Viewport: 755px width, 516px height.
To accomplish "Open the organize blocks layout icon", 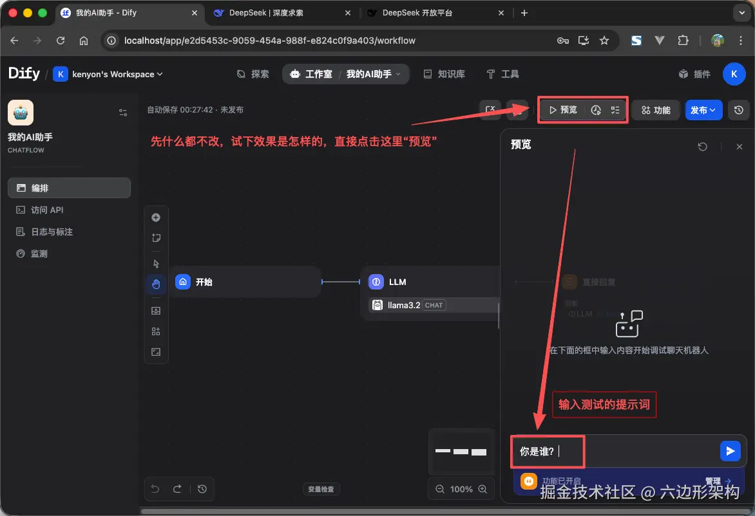I will click(x=156, y=331).
